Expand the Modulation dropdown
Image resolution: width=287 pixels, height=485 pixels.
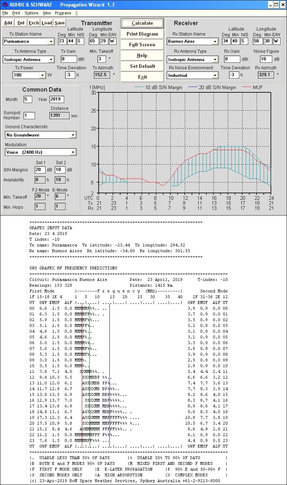[x=73, y=152]
